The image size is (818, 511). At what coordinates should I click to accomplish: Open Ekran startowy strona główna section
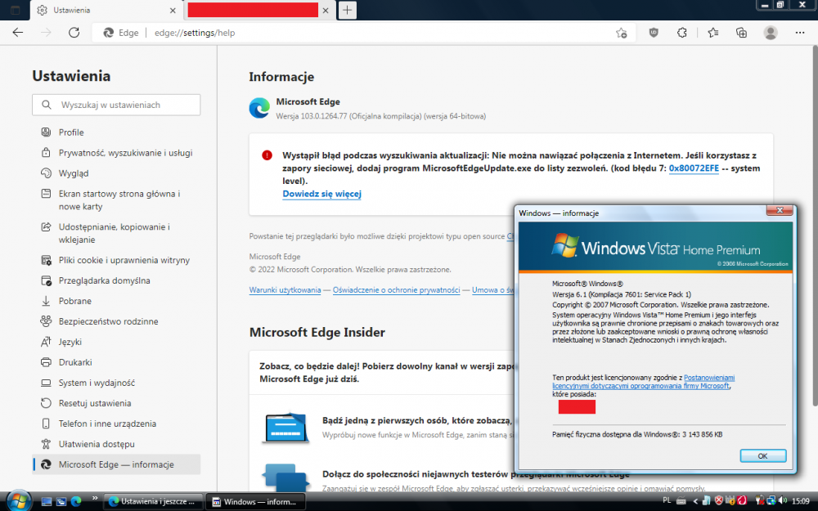(x=116, y=200)
